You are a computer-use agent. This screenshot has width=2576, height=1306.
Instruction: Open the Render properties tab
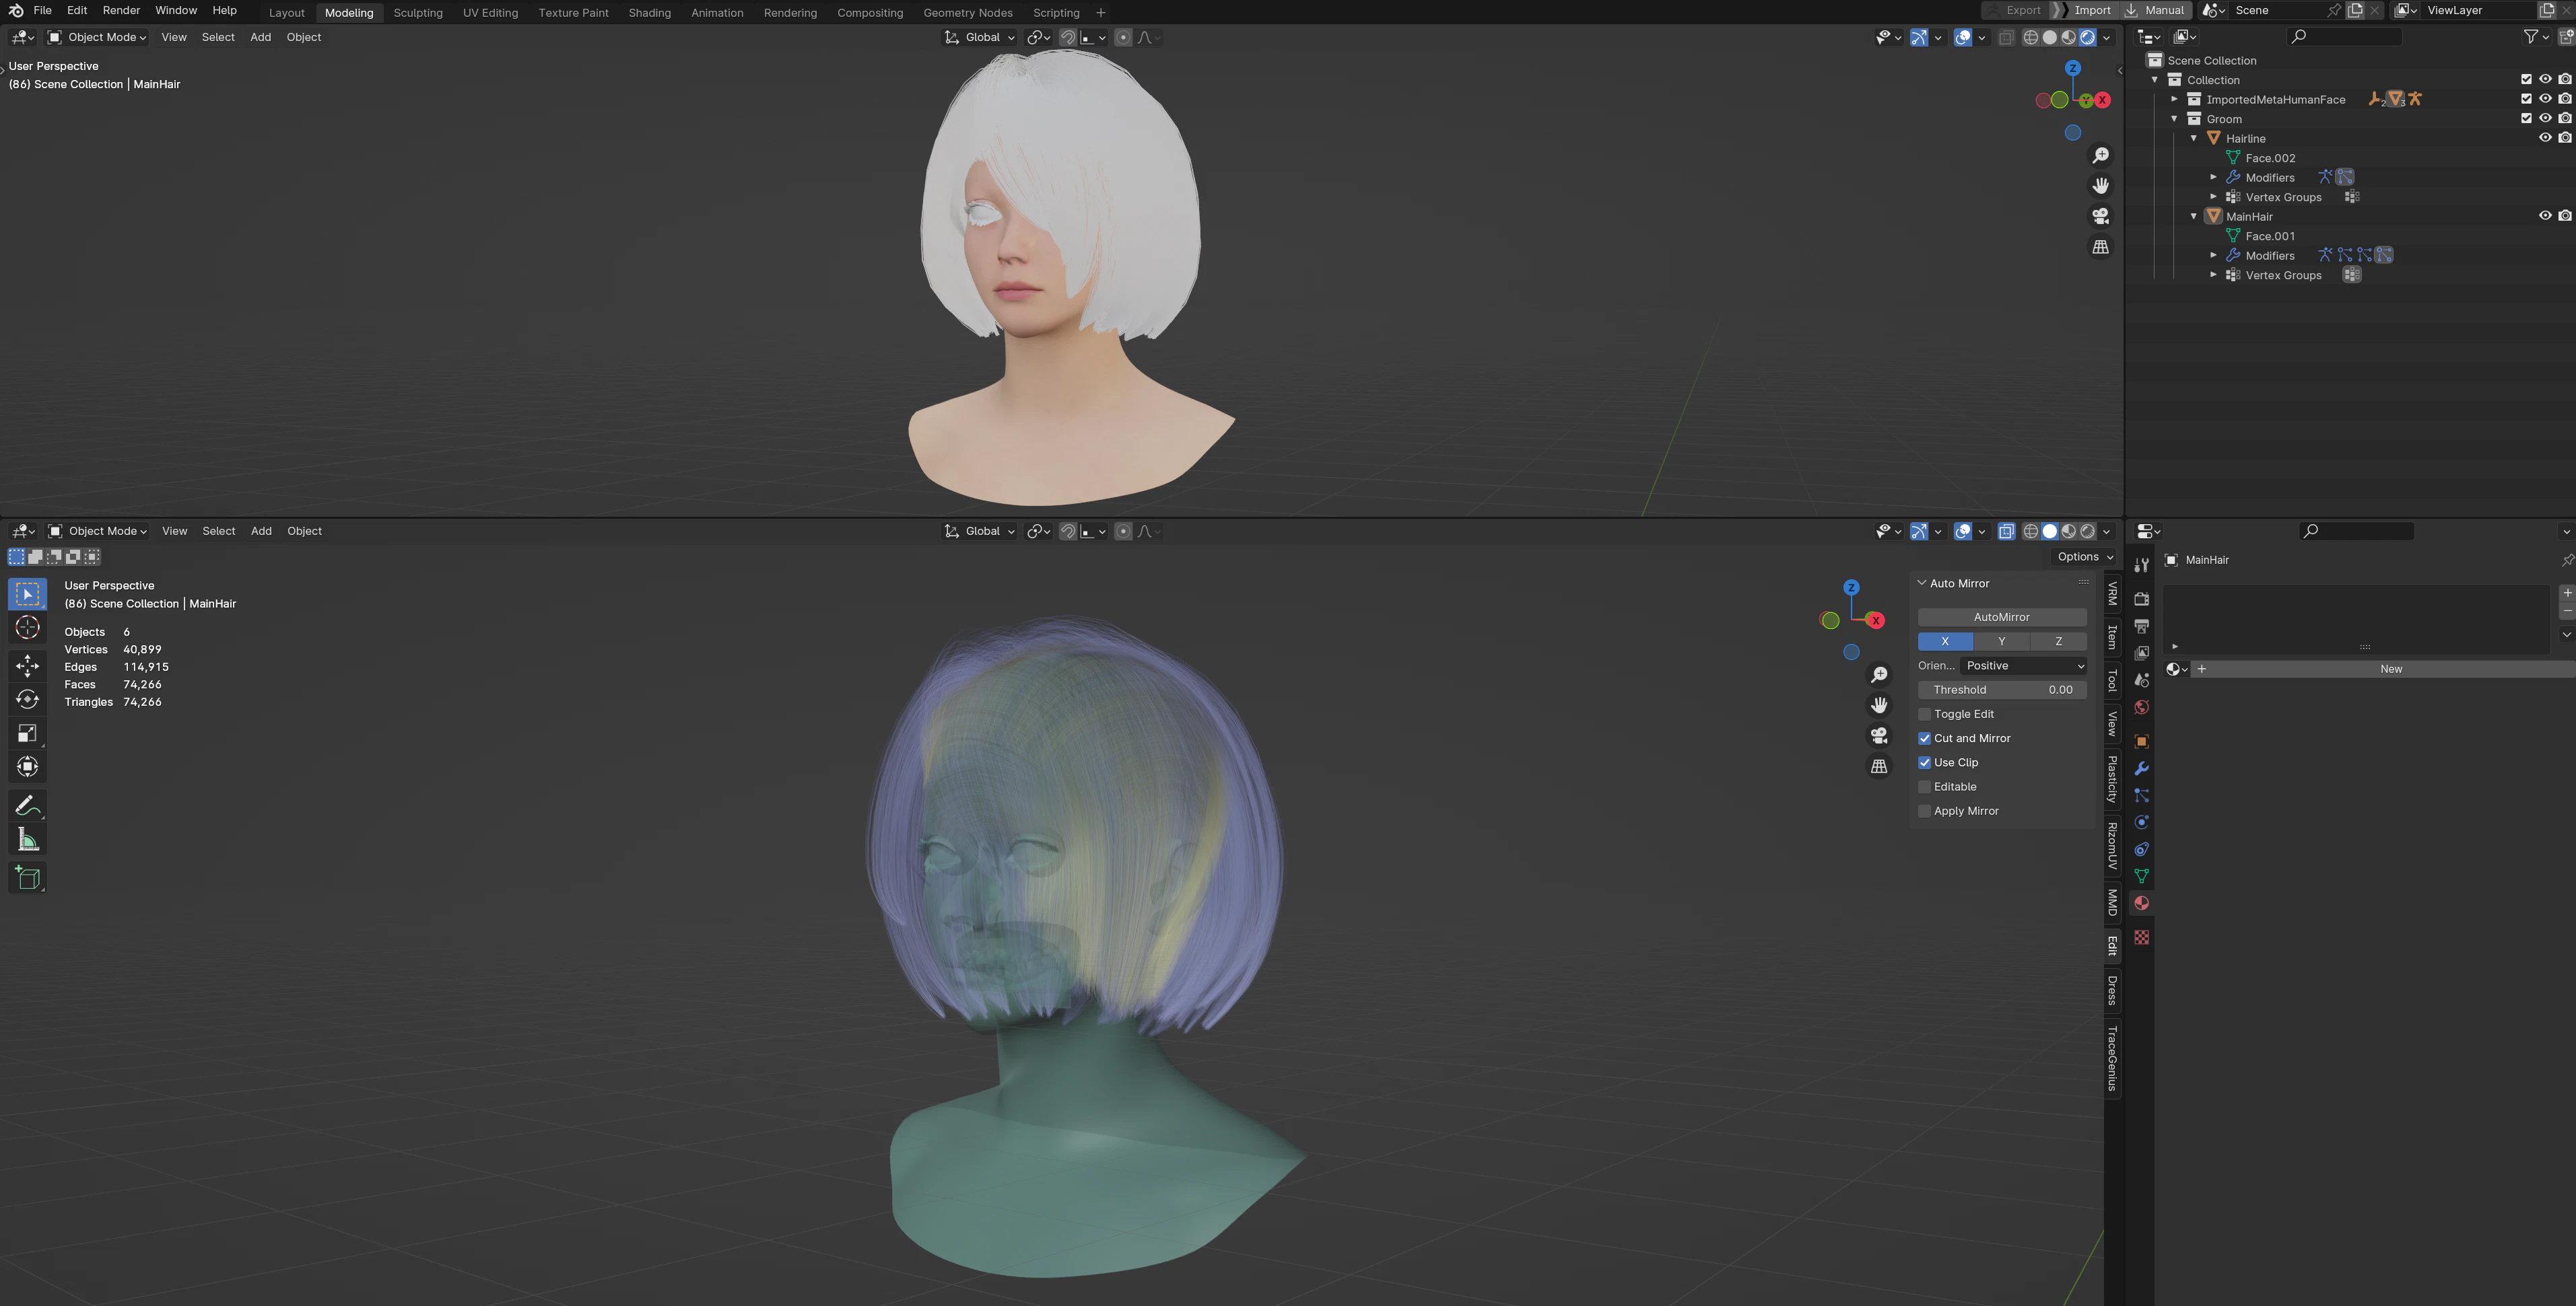pyautogui.click(x=2141, y=599)
